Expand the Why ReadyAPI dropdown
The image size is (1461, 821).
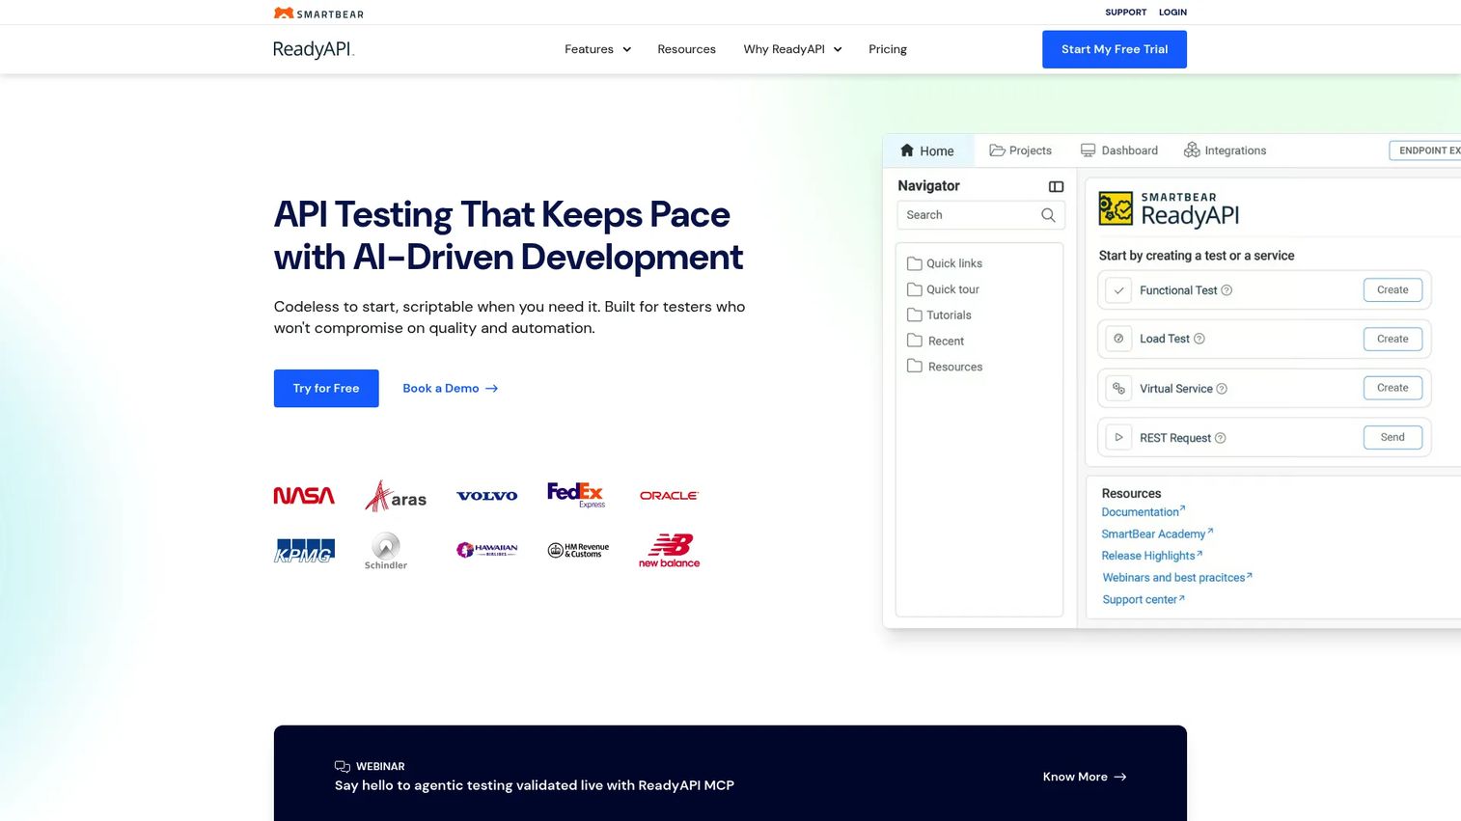792,49
